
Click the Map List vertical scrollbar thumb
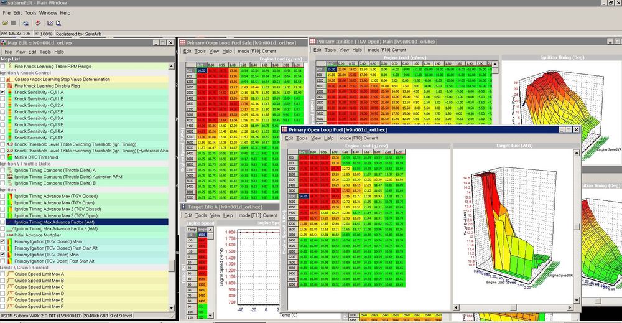[172, 266]
